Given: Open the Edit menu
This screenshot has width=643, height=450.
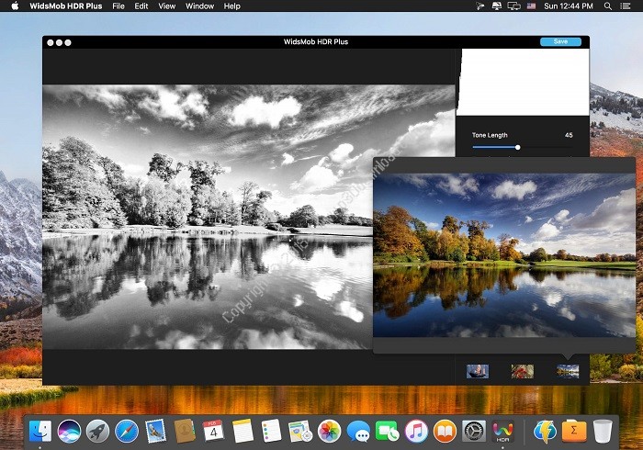Looking at the screenshot, I should tap(141, 6).
